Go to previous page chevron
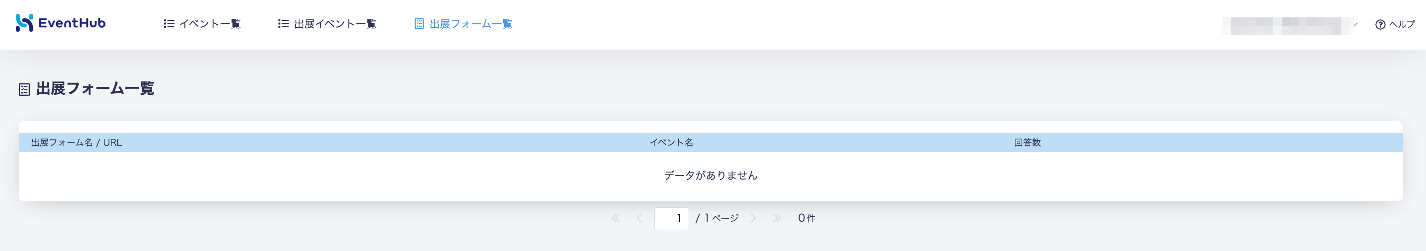 pyautogui.click(x=639, y=218)
